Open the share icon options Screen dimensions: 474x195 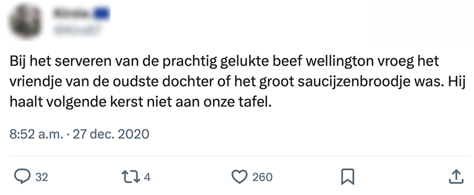[455, 176]
